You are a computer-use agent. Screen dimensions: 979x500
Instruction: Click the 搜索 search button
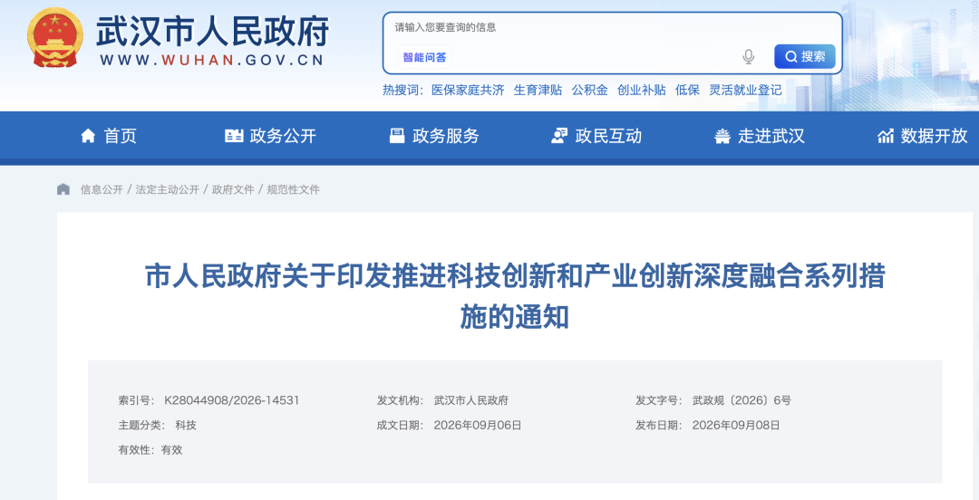805,57
